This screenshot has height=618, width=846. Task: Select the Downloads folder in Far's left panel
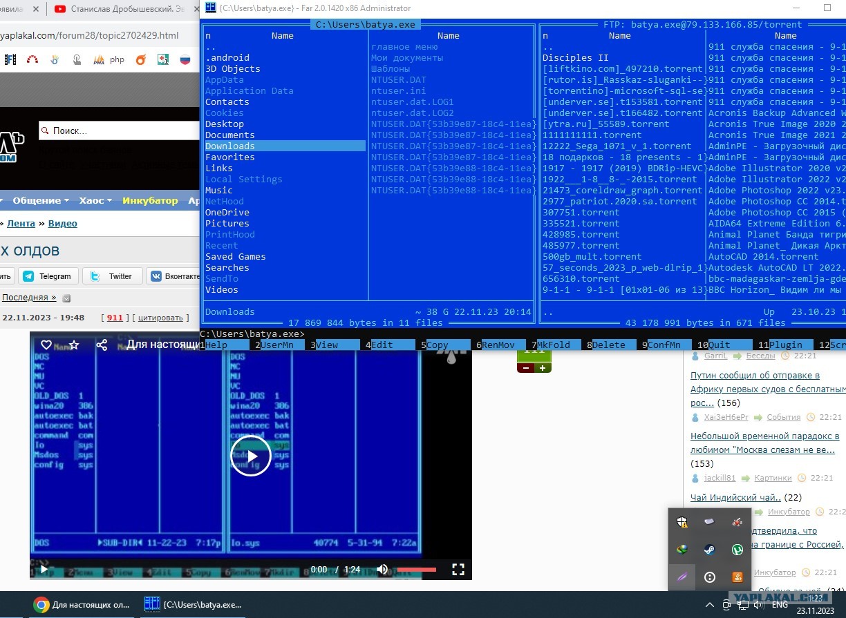click(285, 146)
